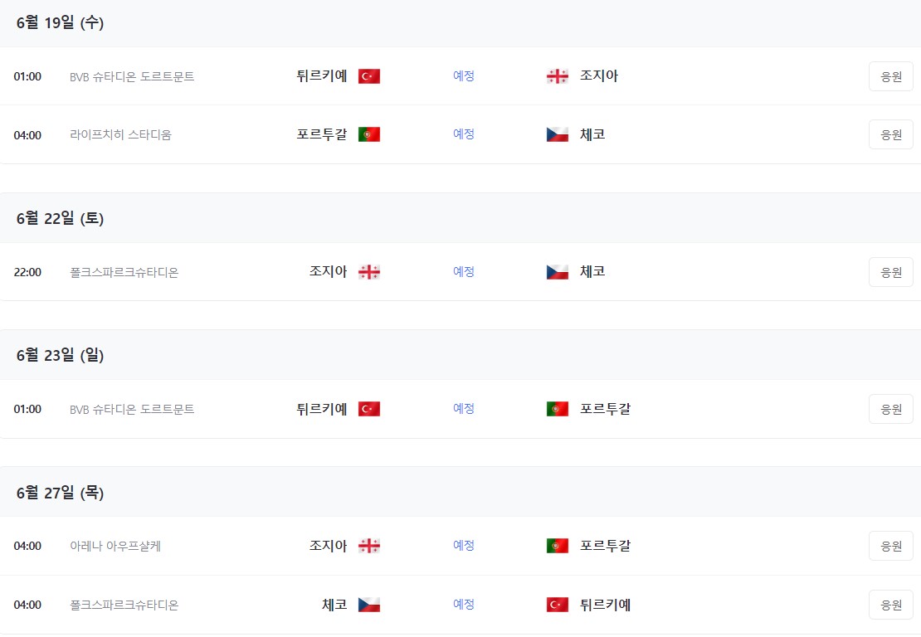Select the 6월 22일 (토) date header
Image resolution: width=921 pixels, height=637 pixels.
tap(61, 217)
